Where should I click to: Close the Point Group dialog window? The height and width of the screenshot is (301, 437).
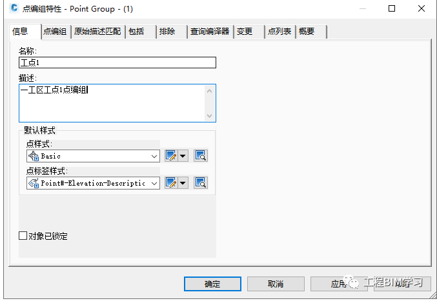[422, 8]
